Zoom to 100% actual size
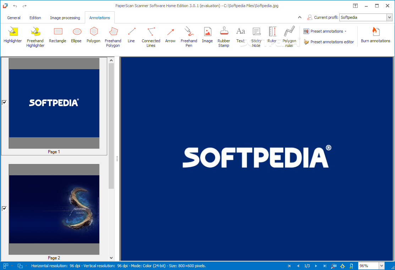The height and width of the screenshot is (270, 395). (x=334, y=266)
